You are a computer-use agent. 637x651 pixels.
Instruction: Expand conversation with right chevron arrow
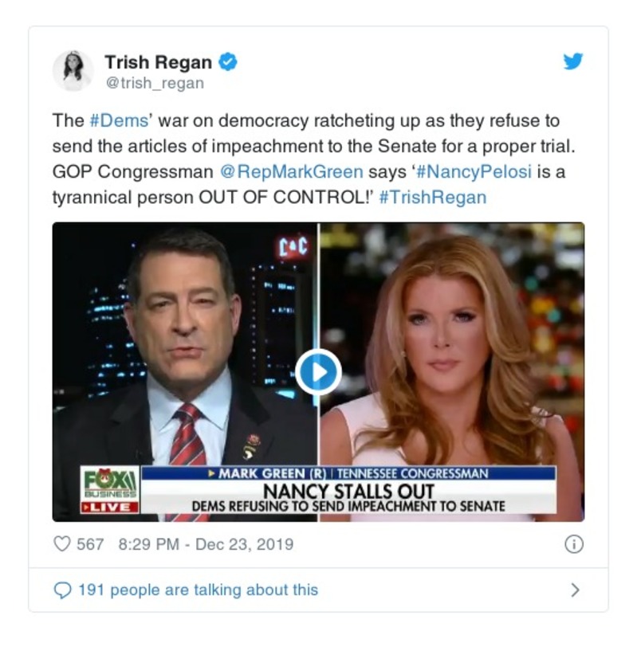(x=575, y=590)
